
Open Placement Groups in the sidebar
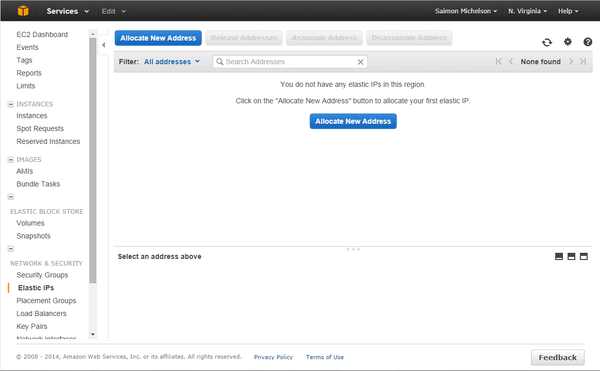point(46,301)
